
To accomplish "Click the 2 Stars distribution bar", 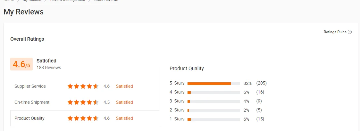I will [x=213, y=110].
